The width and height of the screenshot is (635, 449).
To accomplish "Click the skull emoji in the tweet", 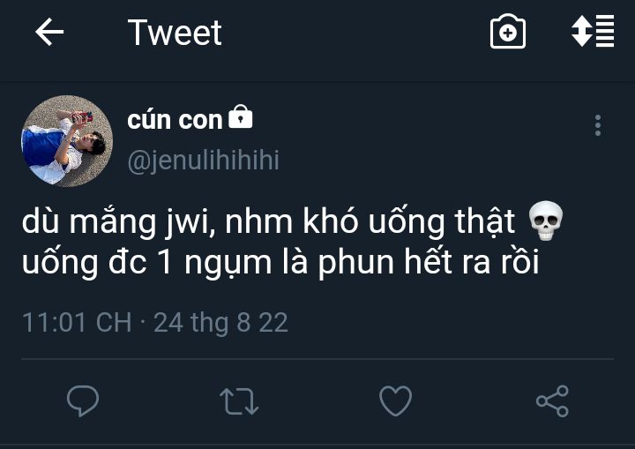I will pos(544,222).
